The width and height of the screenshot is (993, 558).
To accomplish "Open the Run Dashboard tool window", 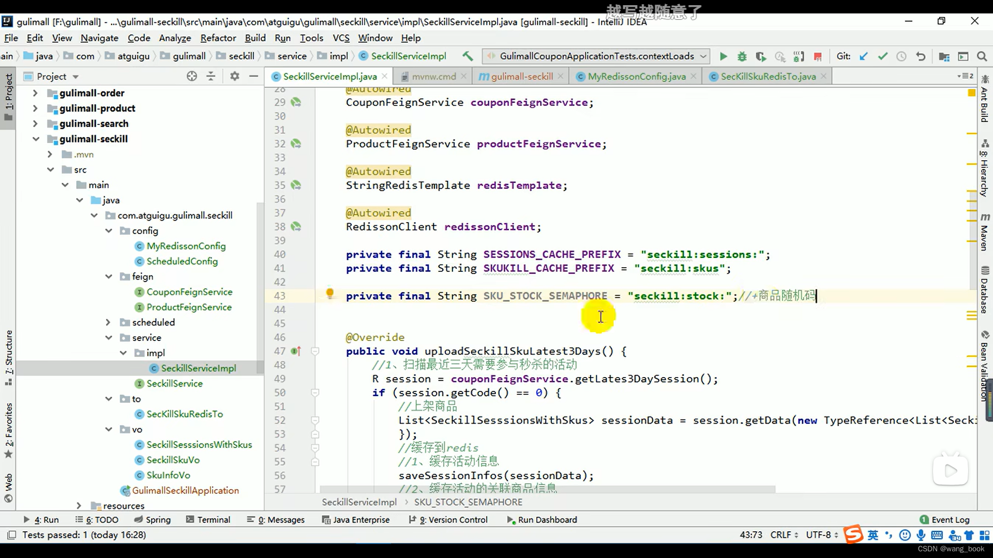I will (x=541, y=520).
